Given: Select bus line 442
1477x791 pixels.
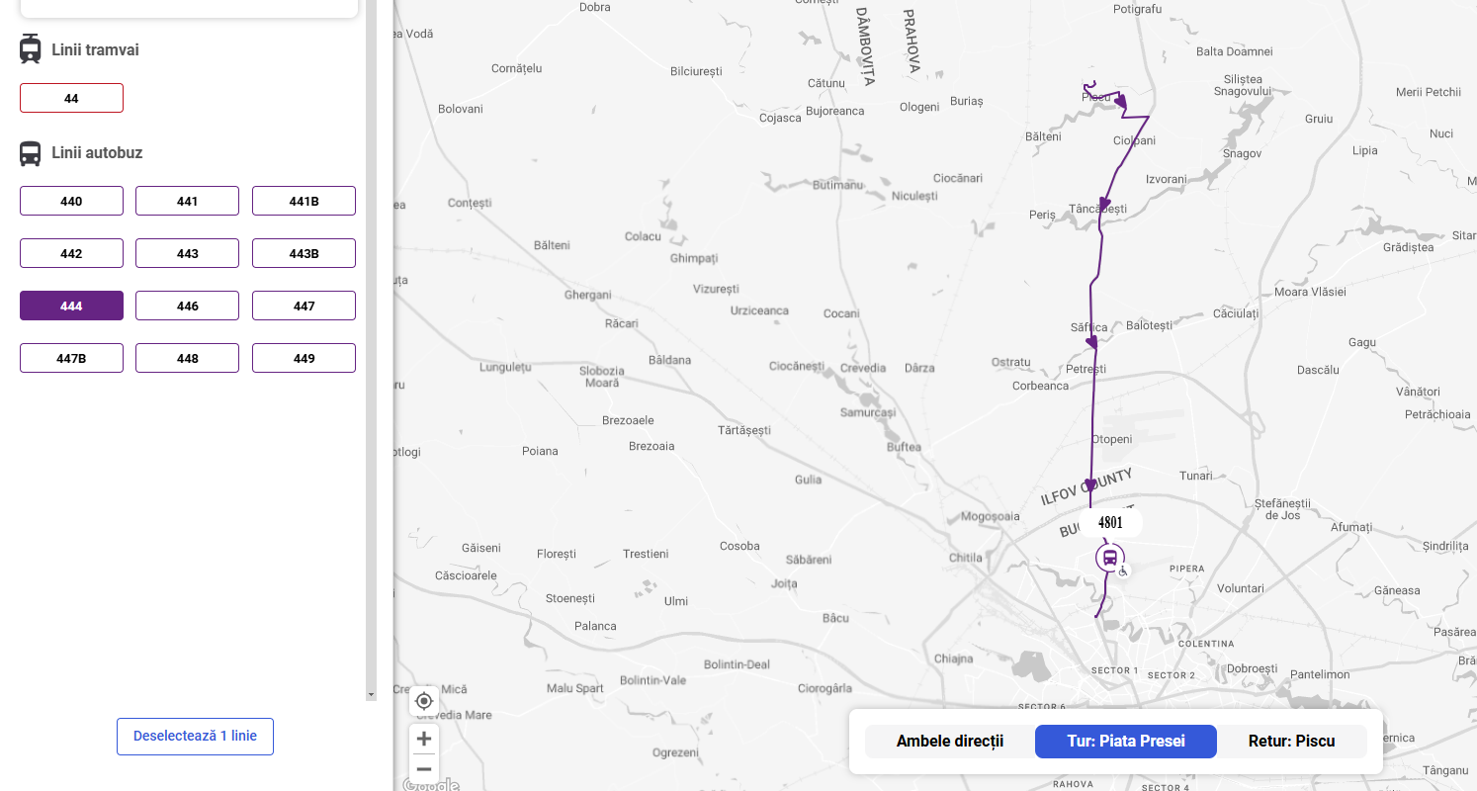Looking at the screenshot, I should pos(71,253).
